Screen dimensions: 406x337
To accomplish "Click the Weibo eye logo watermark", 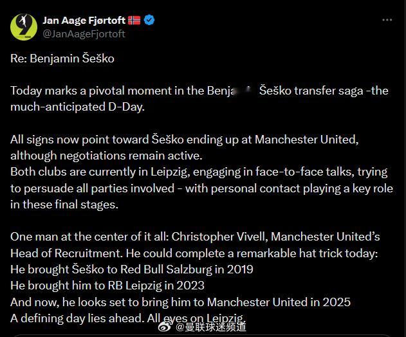I will (x=165, y=327).
